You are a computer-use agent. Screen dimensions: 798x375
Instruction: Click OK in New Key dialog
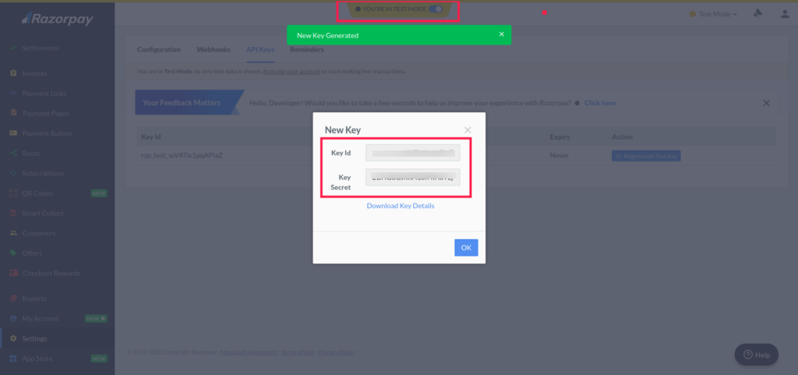(x=466, y=248)
